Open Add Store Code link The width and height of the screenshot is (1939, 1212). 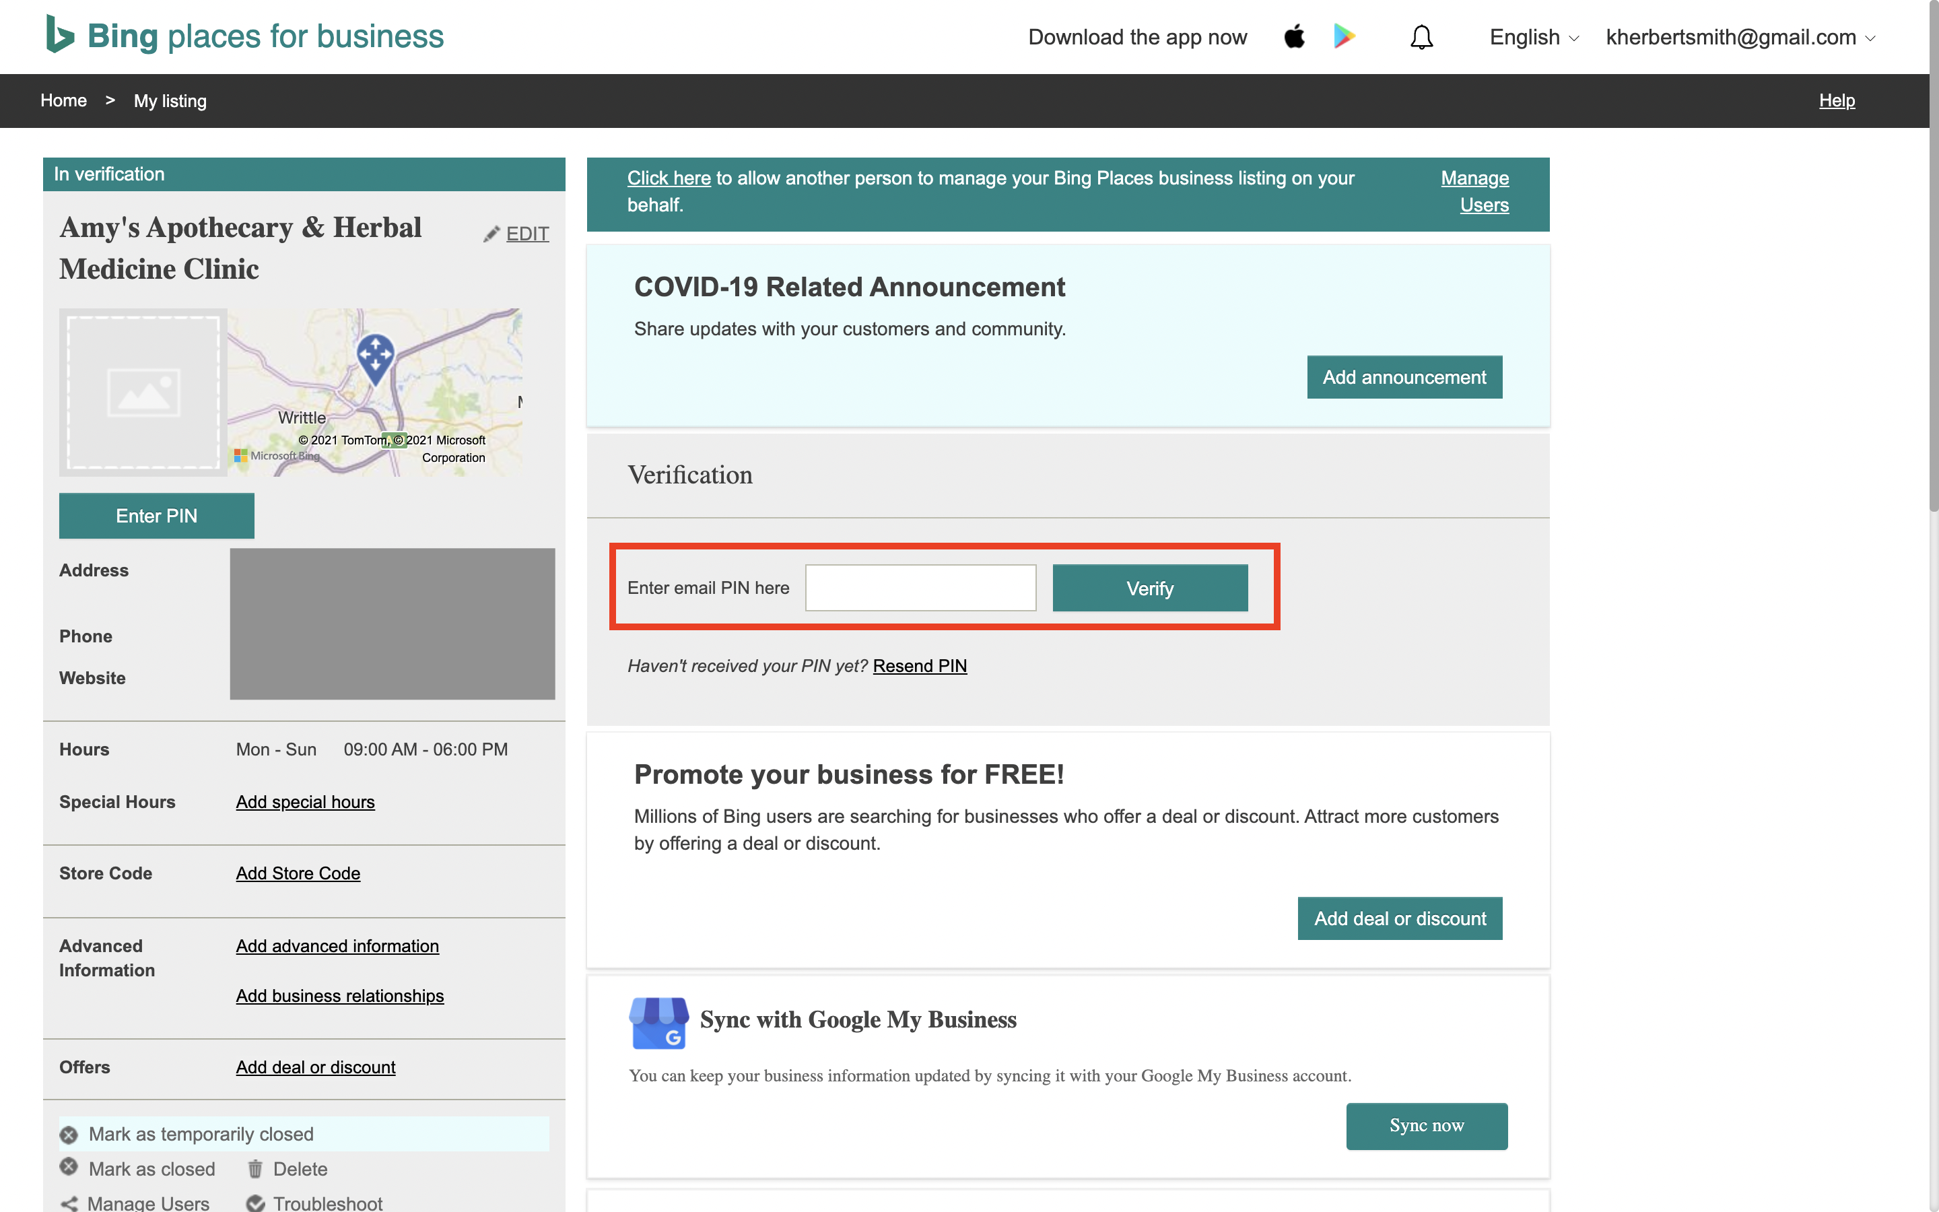click(x=298, y=873)
